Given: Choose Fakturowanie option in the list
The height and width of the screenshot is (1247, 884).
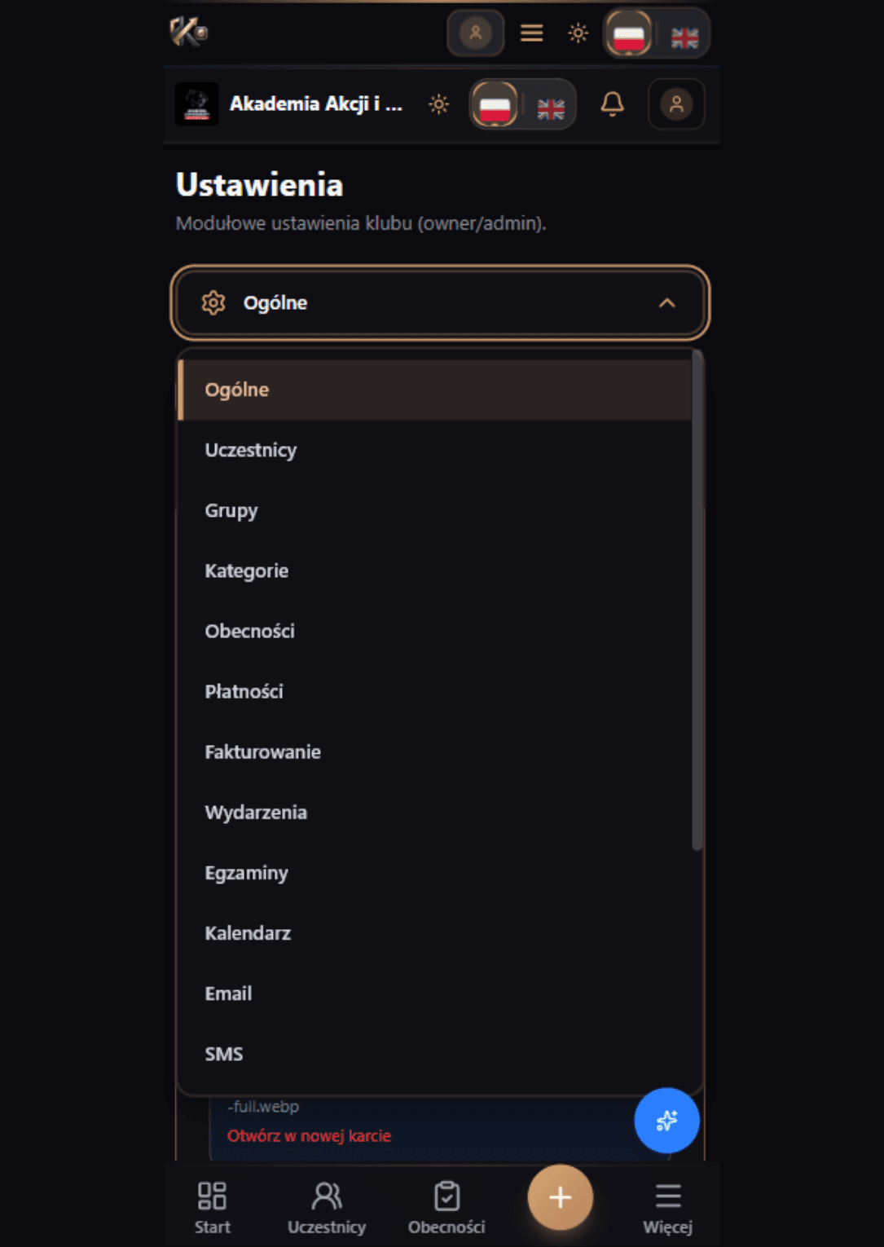Looking at the screenshot, I should point(262,752).
